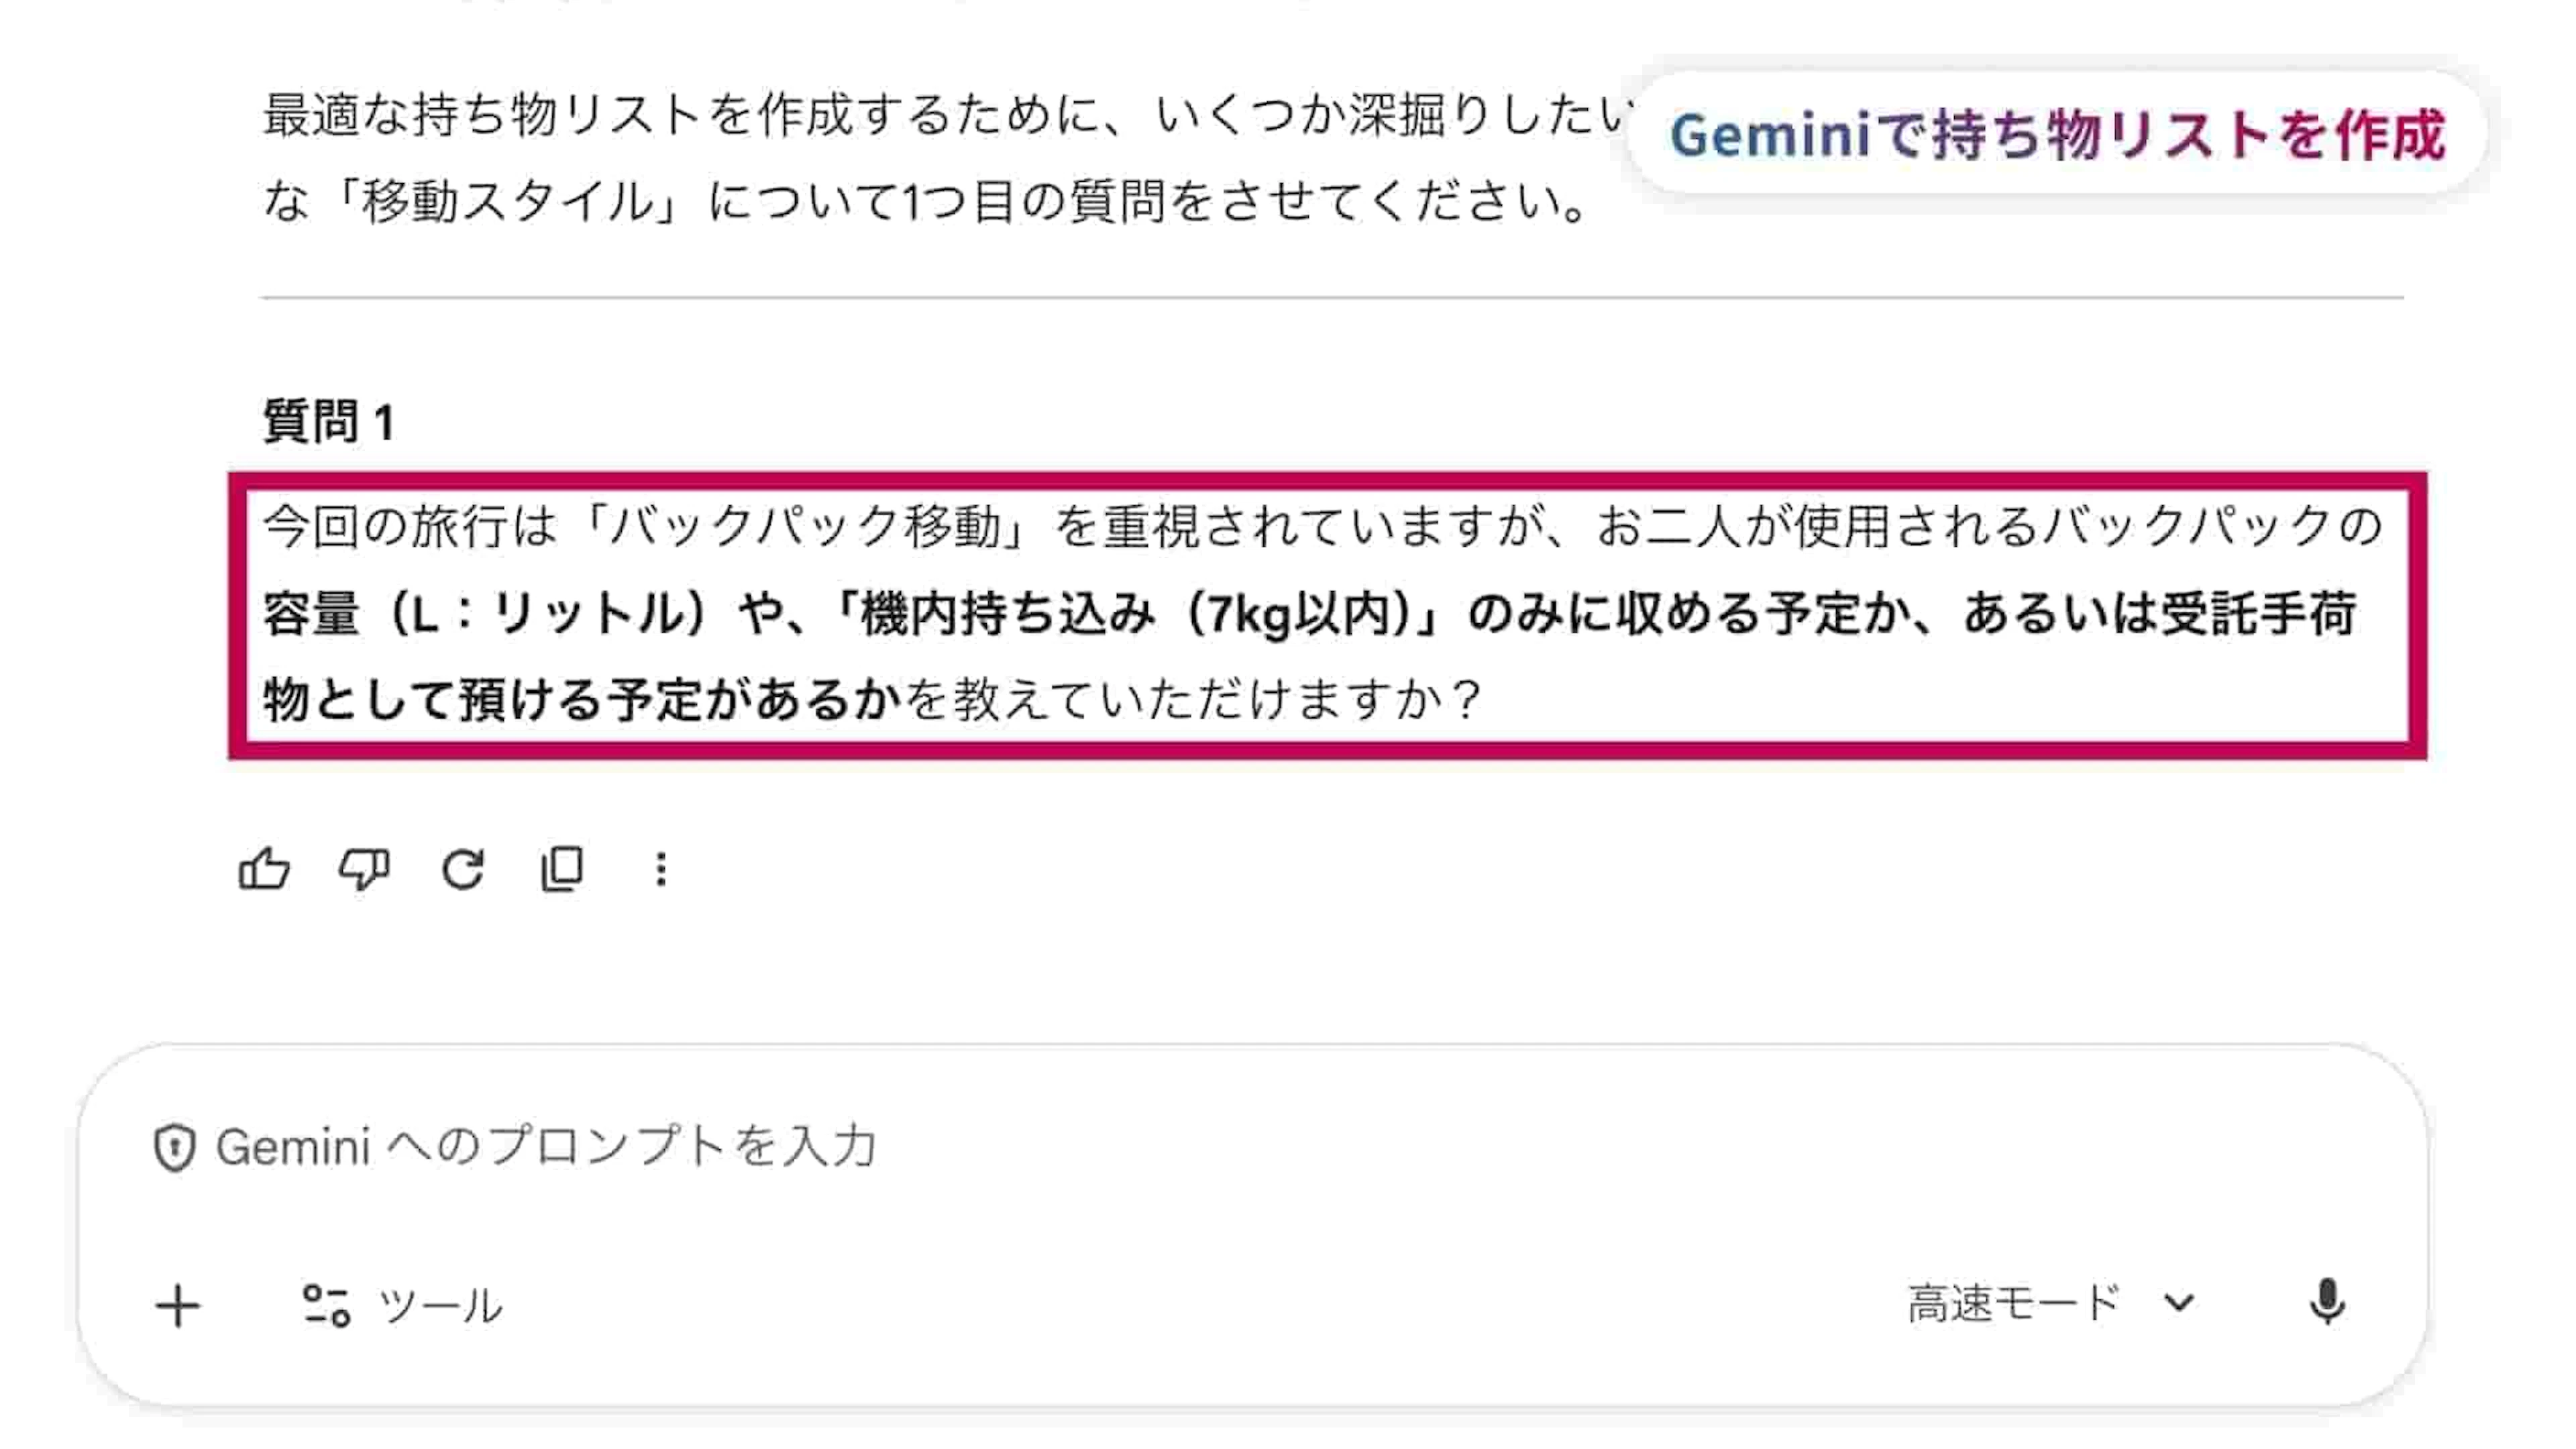Click the line starting 今回の旅行は
This screenshot has width=2576, height=1449.
click(1320, 526)
